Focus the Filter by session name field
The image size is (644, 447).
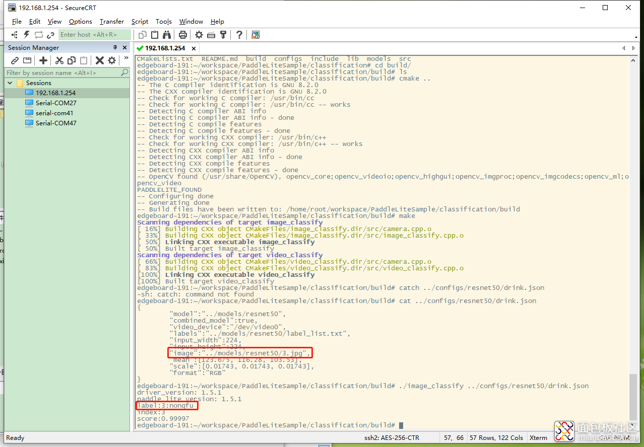coord(62,72)
